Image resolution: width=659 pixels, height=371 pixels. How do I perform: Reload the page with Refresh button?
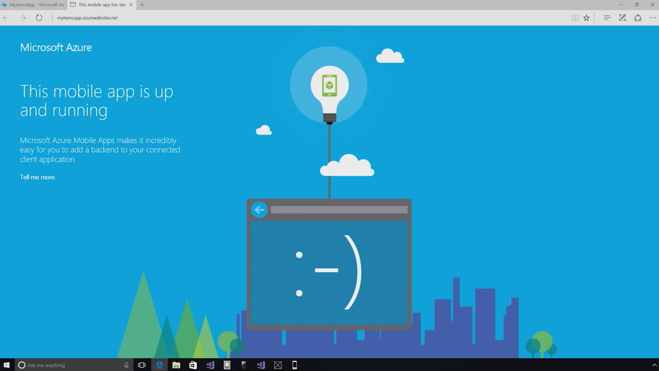(39, 18)
